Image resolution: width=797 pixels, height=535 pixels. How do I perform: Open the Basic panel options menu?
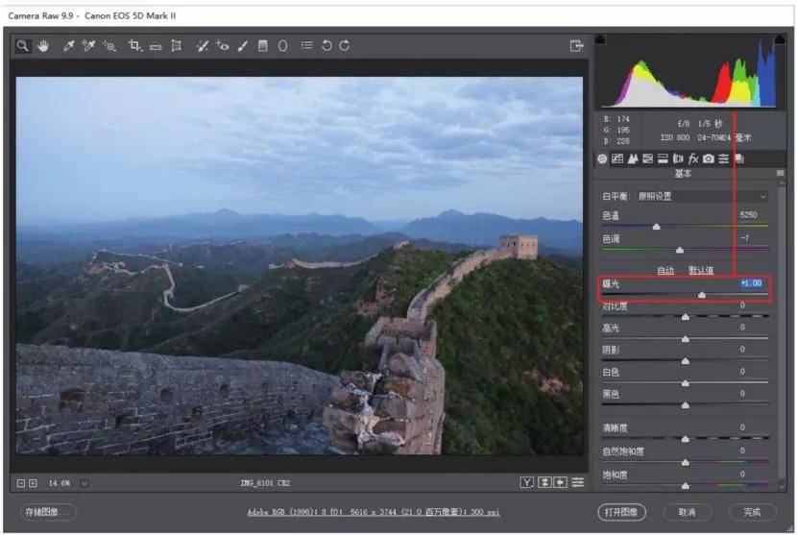(x=781, y=174)
